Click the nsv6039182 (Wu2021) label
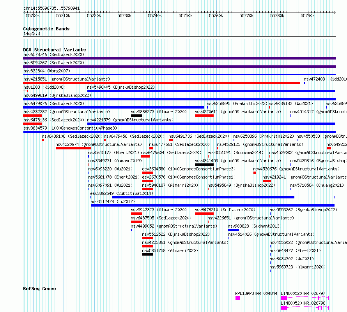The height and width of the screenshot is (312, 347). [x=291, y=103]
